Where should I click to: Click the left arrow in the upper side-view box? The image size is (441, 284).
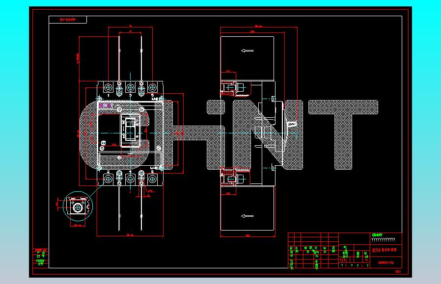pos(247,51)
